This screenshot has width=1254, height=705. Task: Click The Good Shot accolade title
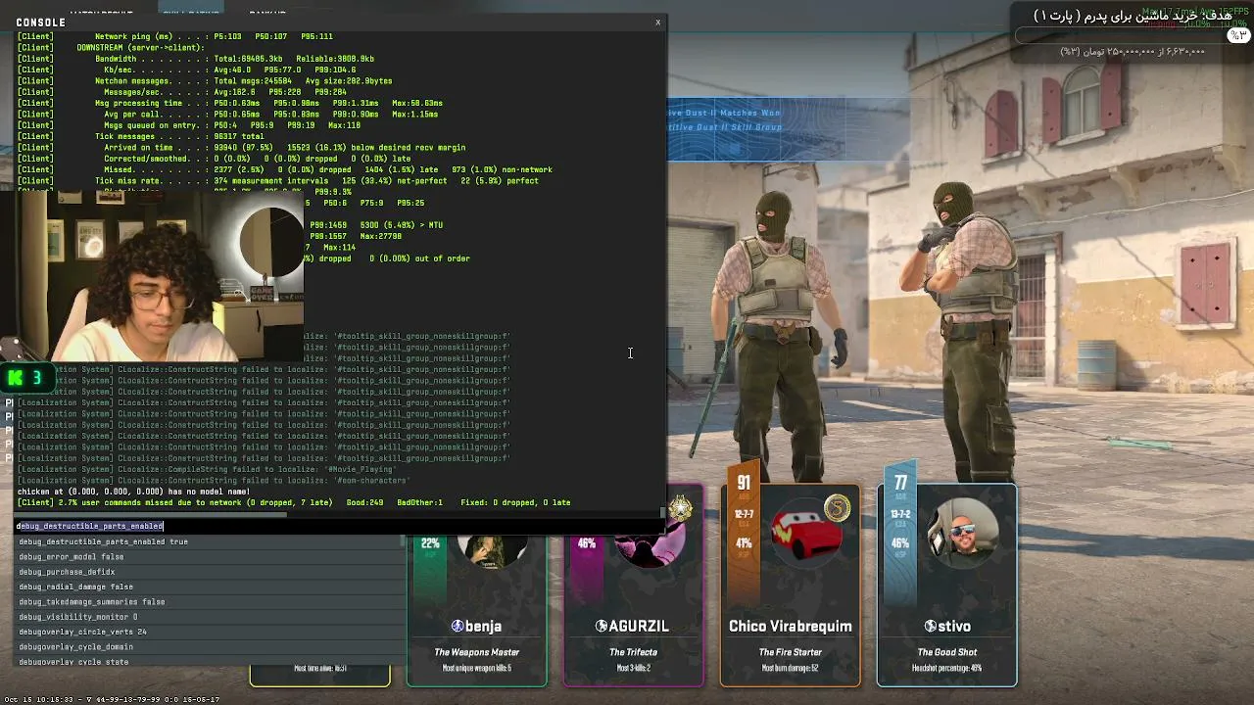946,652
